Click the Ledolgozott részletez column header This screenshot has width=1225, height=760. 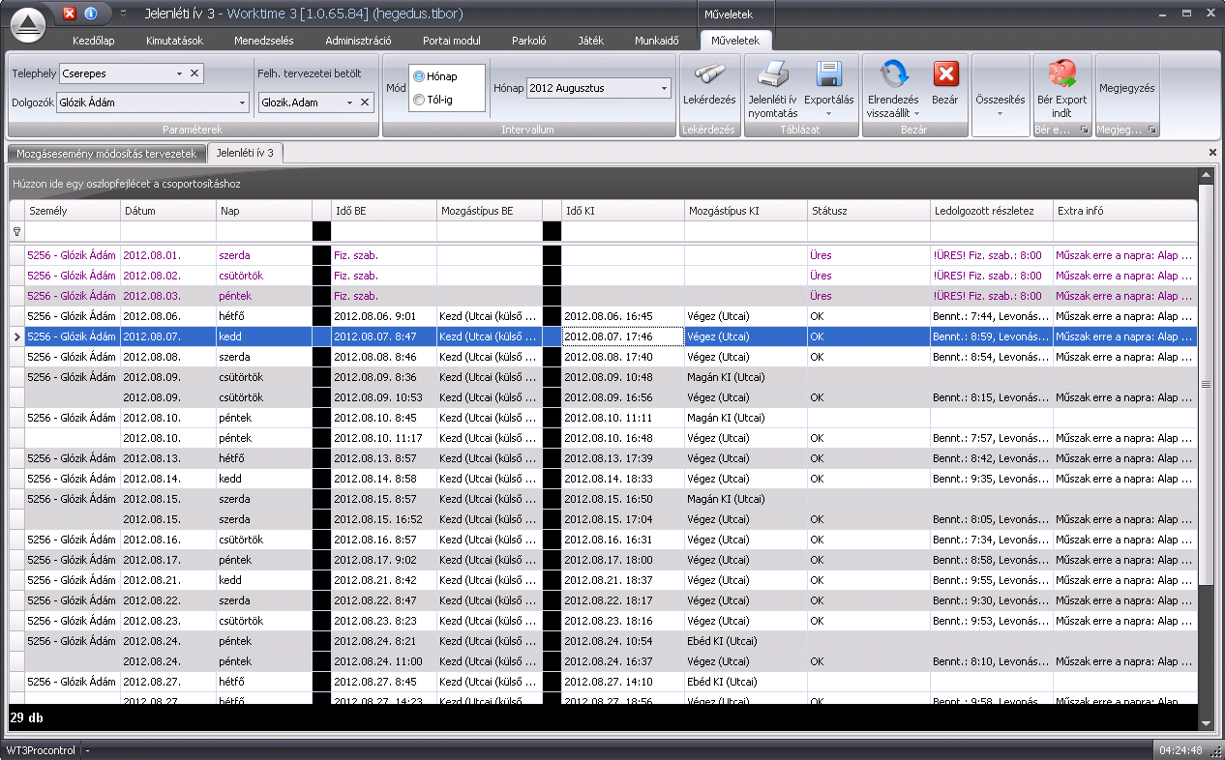[x=992, y=211]
